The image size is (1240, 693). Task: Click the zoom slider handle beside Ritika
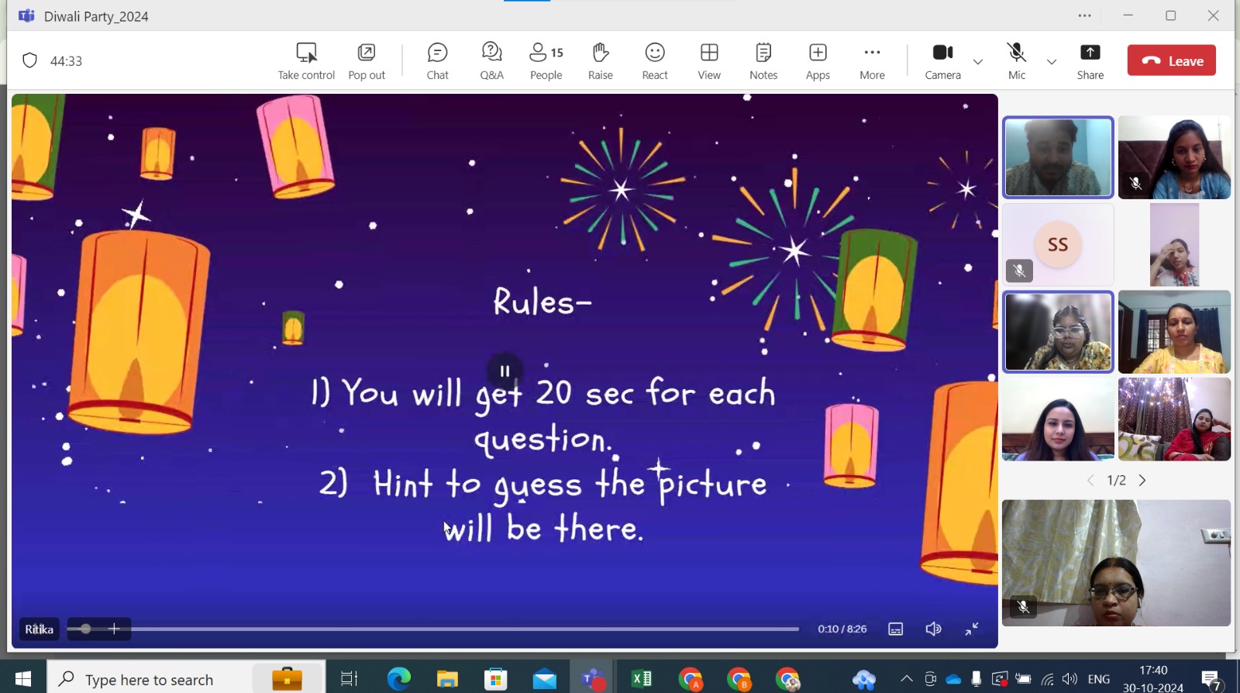(85, 629)
